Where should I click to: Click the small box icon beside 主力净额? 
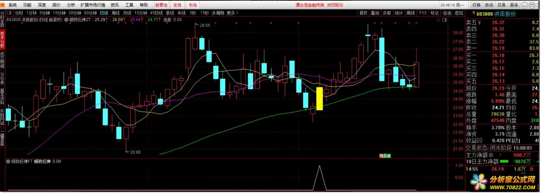[x=491, y=155]
